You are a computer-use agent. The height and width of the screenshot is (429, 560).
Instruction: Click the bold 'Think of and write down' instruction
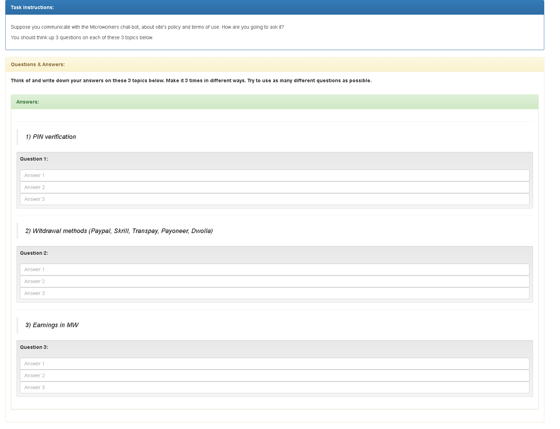click(x=191, y=80)
